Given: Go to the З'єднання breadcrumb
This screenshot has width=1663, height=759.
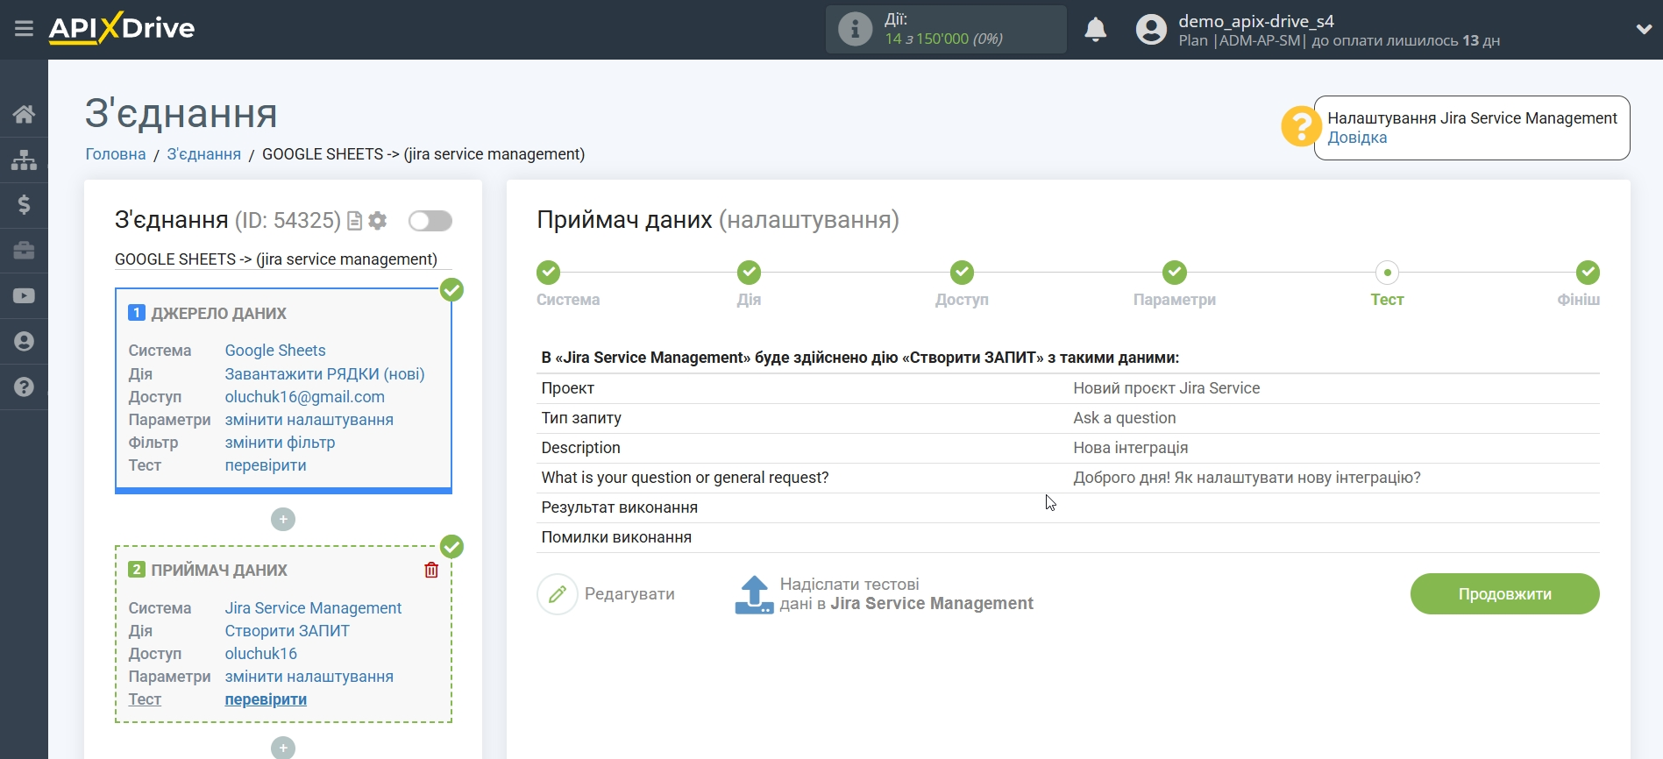Looking at the screenshot, I should [x=204, y=154].
